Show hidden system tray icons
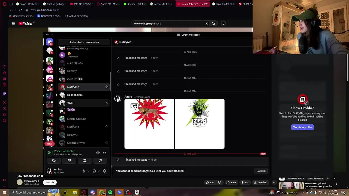The image size is (349, 196). pyautogui.click(x=302, y=192)
